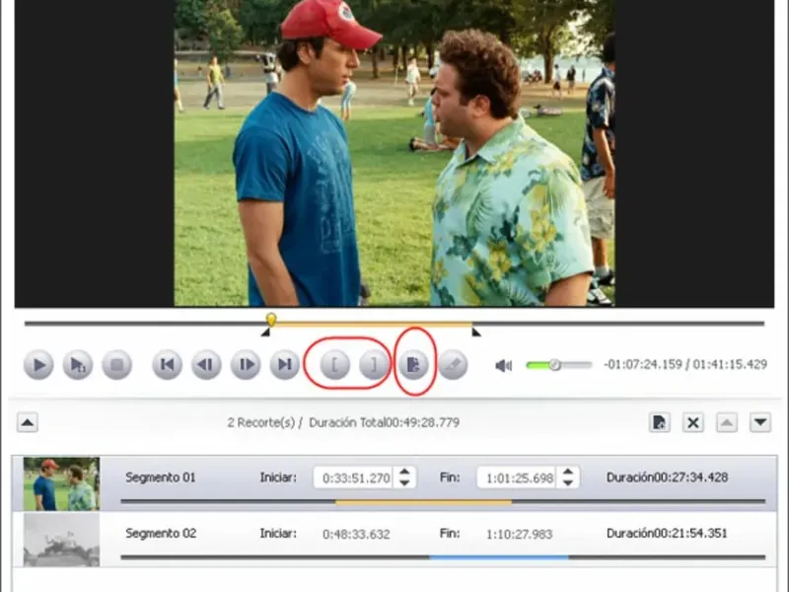Click the Segmento 02 start time 0:48:33.632

(x=356, y=534)
